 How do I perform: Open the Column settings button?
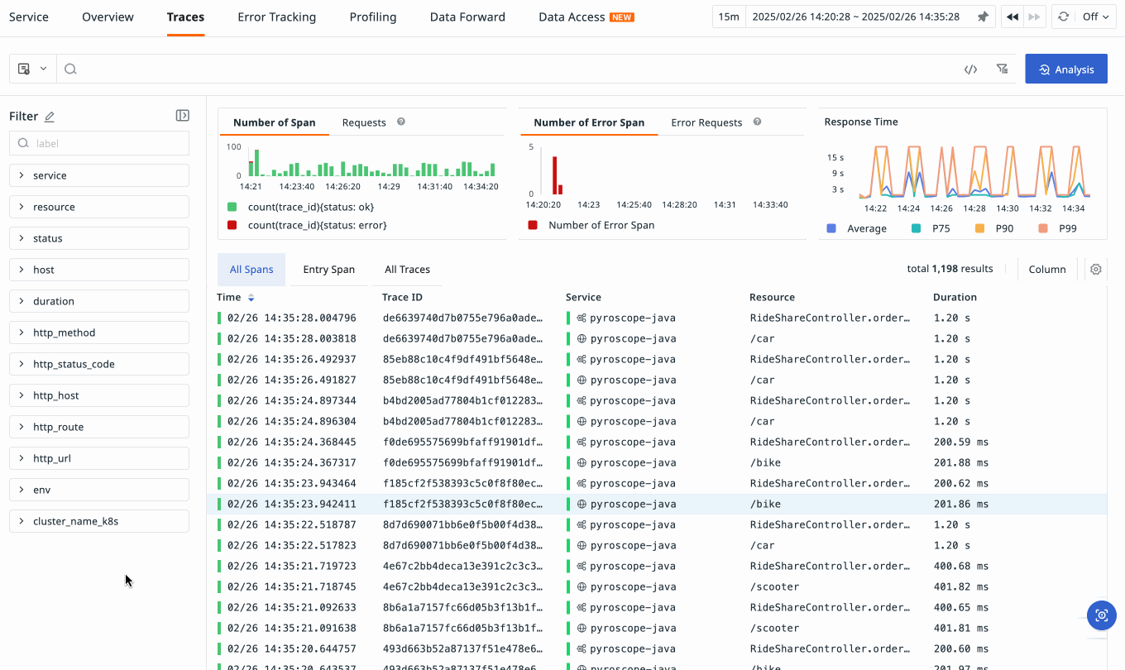tap(1047, 269)
